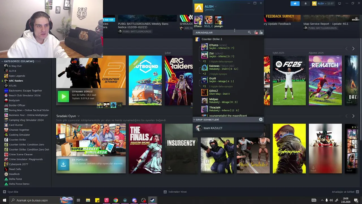Open Google Chrome from the taskbar
This screenshot has width=362, height=204.
click(116, 200)
